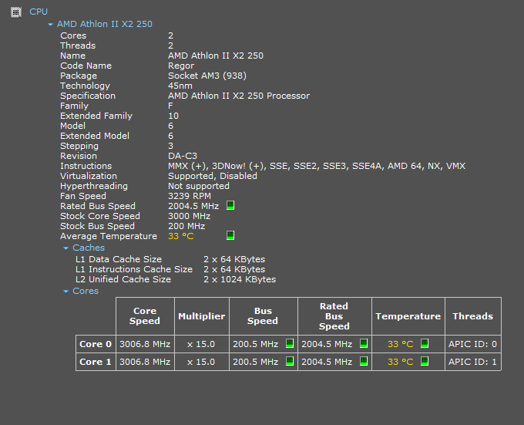This screenshot has height=425, width=524.
Task: Click the green graph icon next to Average Temperature
Action: 230,235
